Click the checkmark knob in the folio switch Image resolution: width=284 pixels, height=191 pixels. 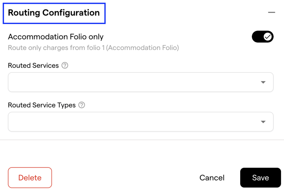[267, 37]
